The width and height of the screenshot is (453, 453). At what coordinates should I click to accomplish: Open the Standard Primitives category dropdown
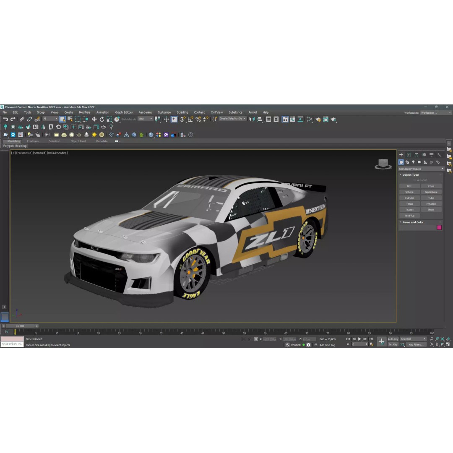click(x=421, y=169)
